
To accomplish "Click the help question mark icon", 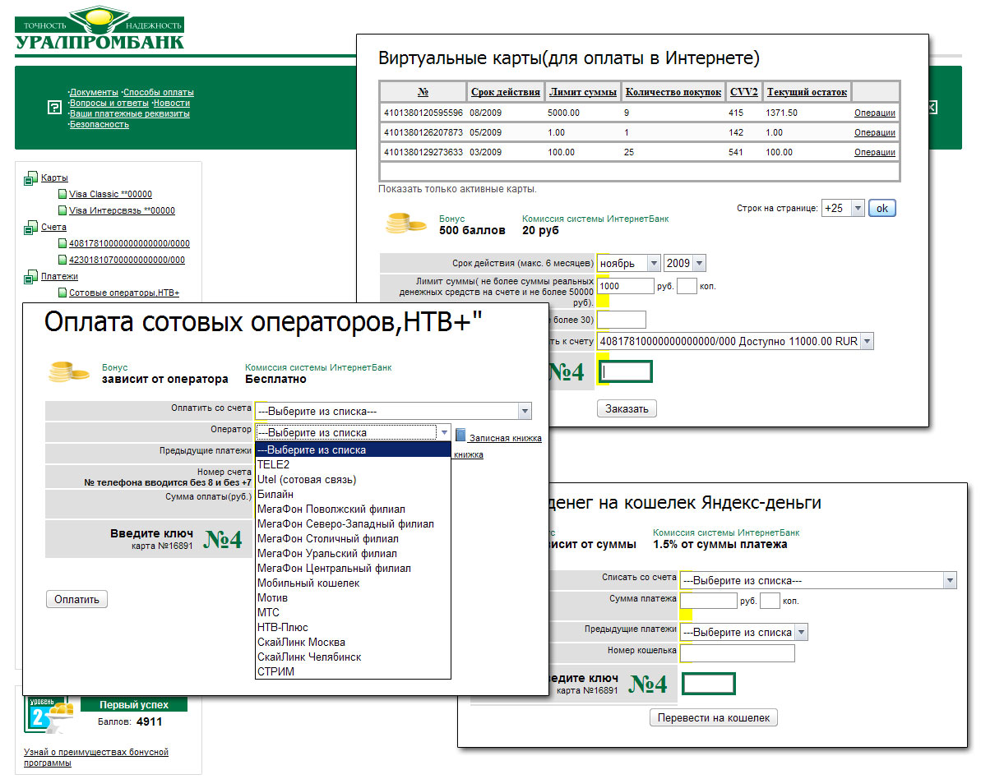I will click(x=54, y=108).
